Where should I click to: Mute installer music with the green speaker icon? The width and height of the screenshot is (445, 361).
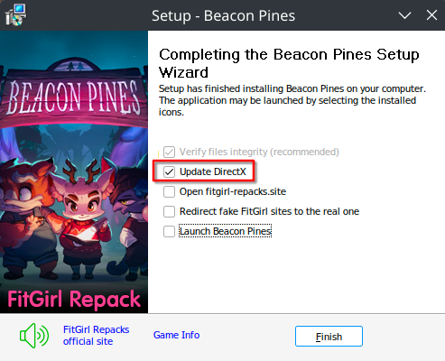[x=34, y=336]
